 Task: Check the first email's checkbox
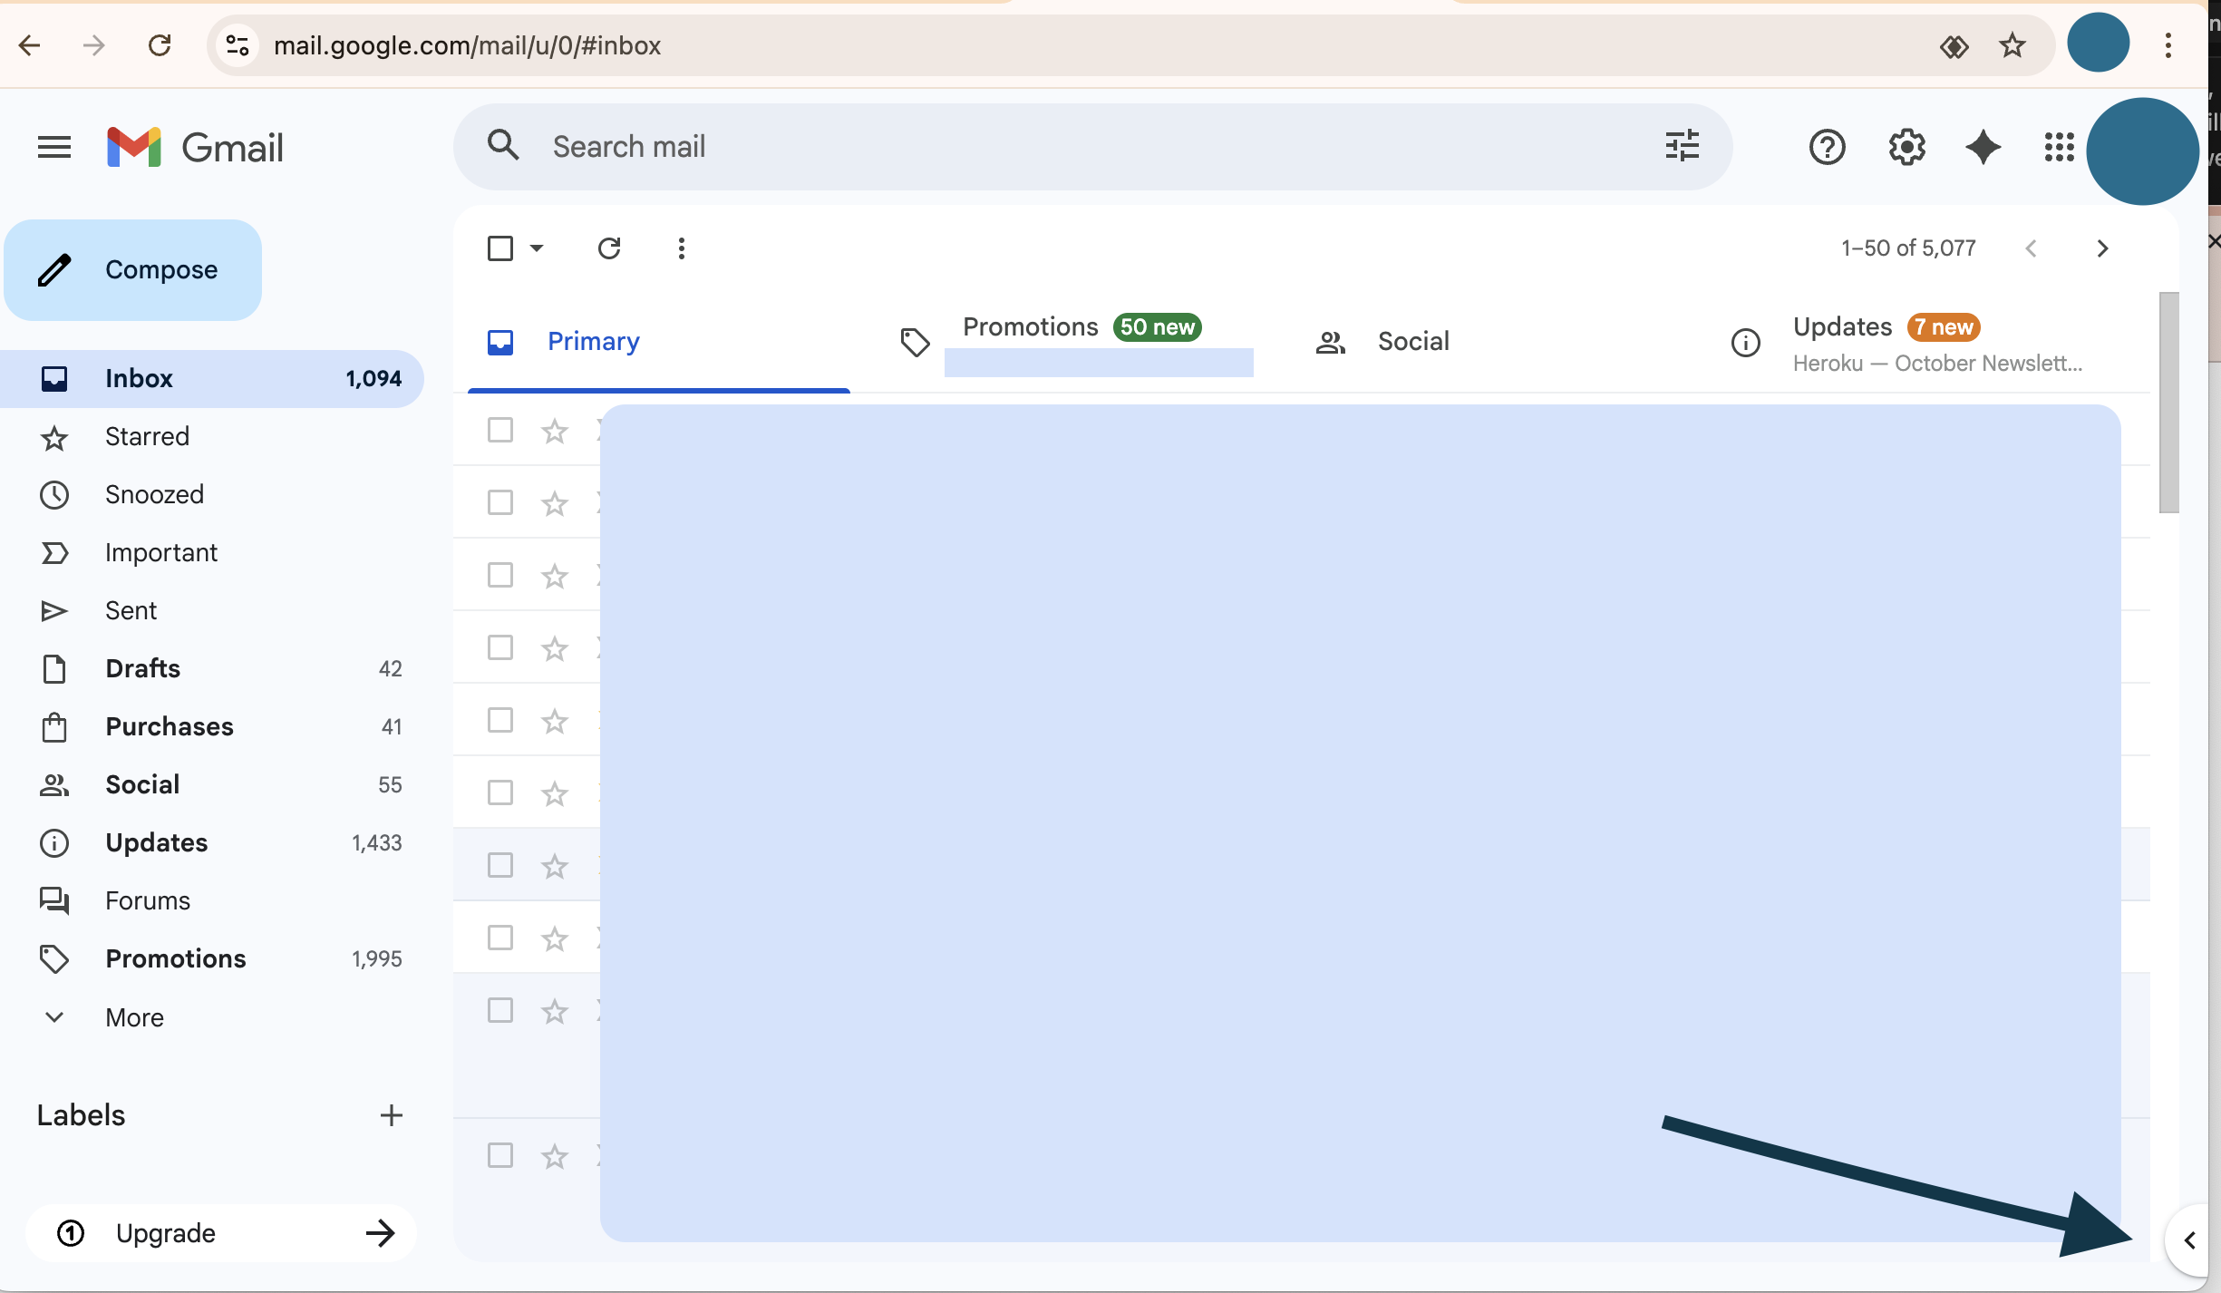[500, 430]
